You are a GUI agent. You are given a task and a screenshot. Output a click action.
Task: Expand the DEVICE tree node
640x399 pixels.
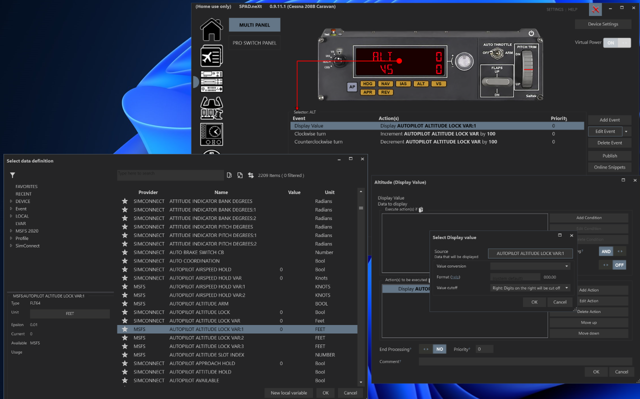11,201
